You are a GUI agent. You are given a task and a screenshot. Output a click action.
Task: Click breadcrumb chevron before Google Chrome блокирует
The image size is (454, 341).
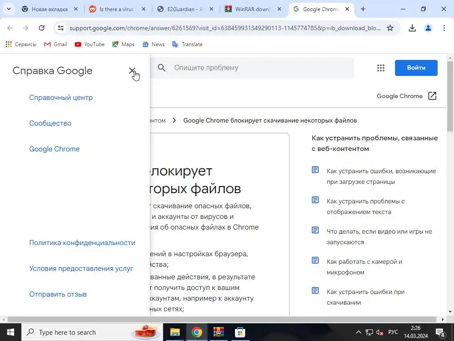tap(174, 120)
